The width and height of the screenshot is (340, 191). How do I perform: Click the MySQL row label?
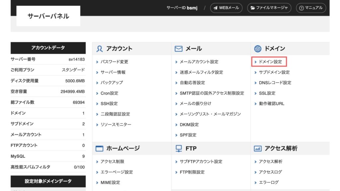coord(18,157)
